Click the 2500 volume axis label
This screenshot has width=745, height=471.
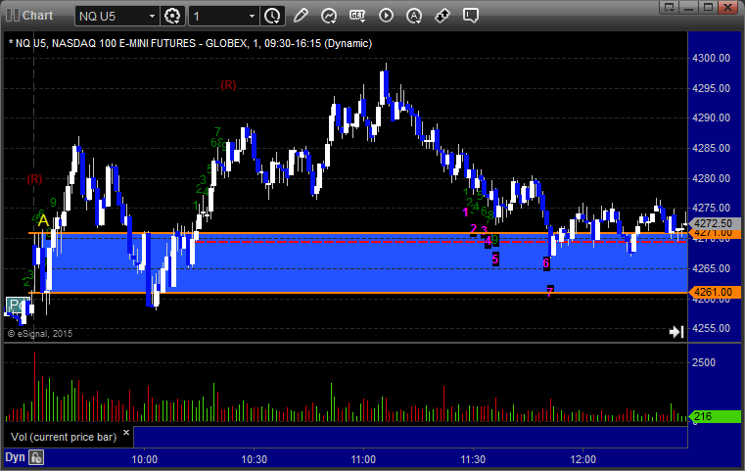(x=704, y=362)
